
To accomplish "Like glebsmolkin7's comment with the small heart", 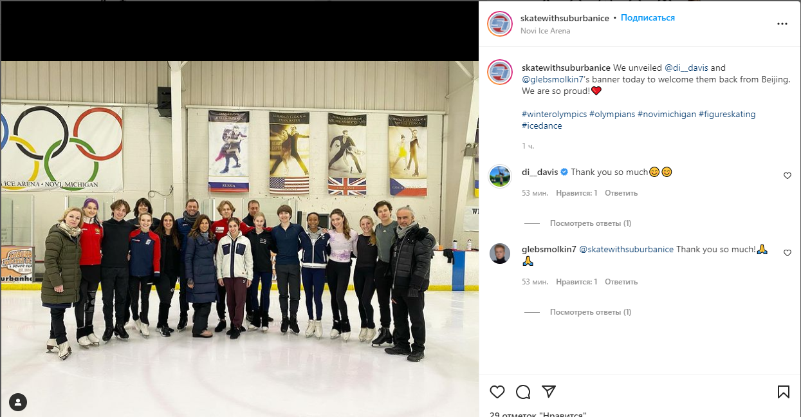I will coord(787,253).
